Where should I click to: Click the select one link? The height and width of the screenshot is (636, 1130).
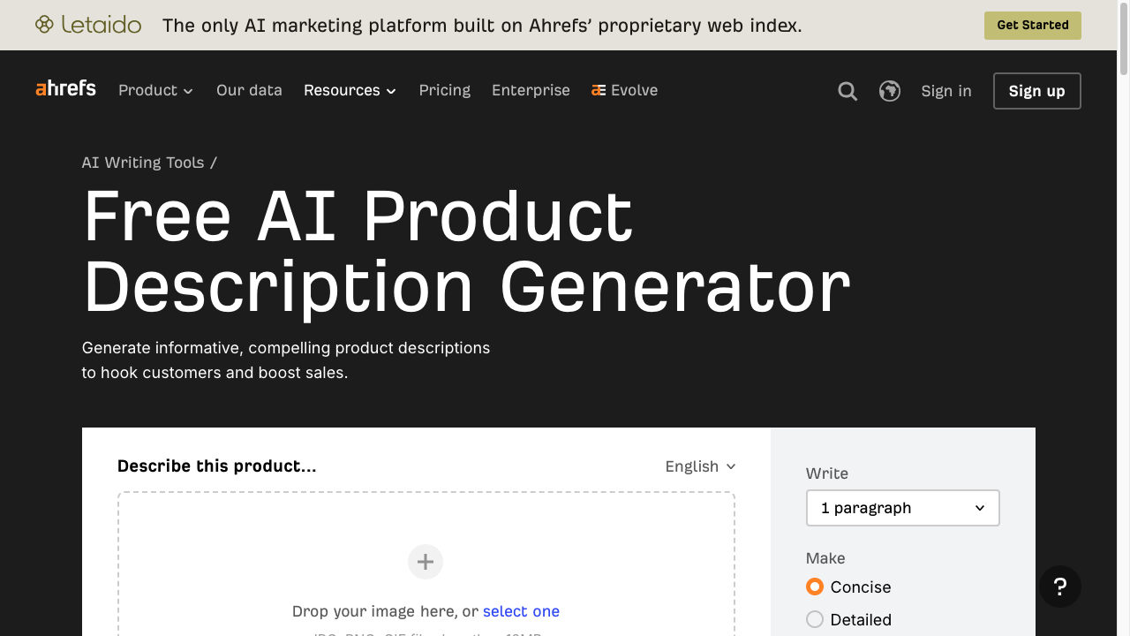(521, 611)
